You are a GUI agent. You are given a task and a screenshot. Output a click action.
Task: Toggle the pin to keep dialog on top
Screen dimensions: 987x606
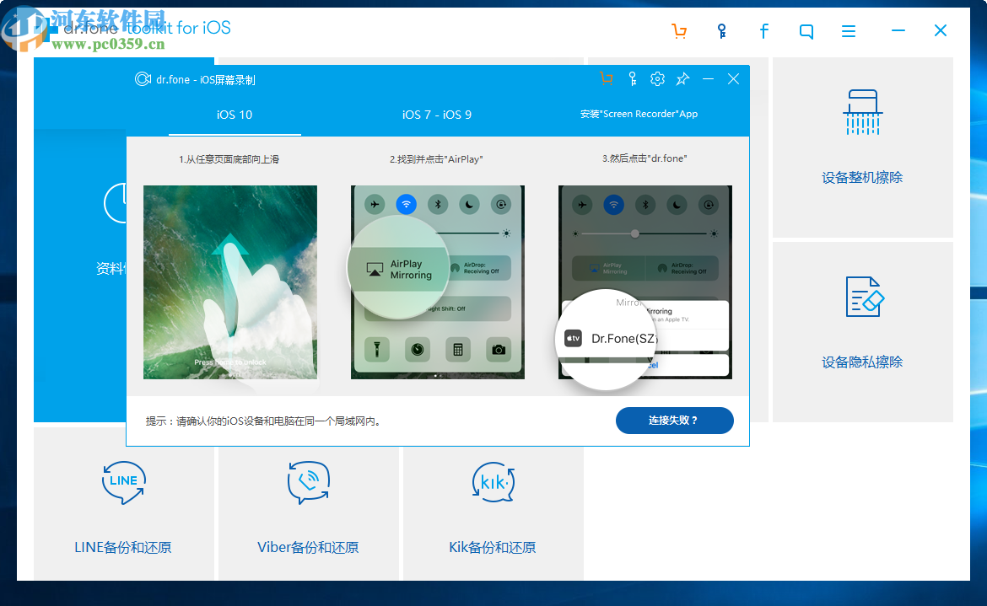click(x=682, y=78)
